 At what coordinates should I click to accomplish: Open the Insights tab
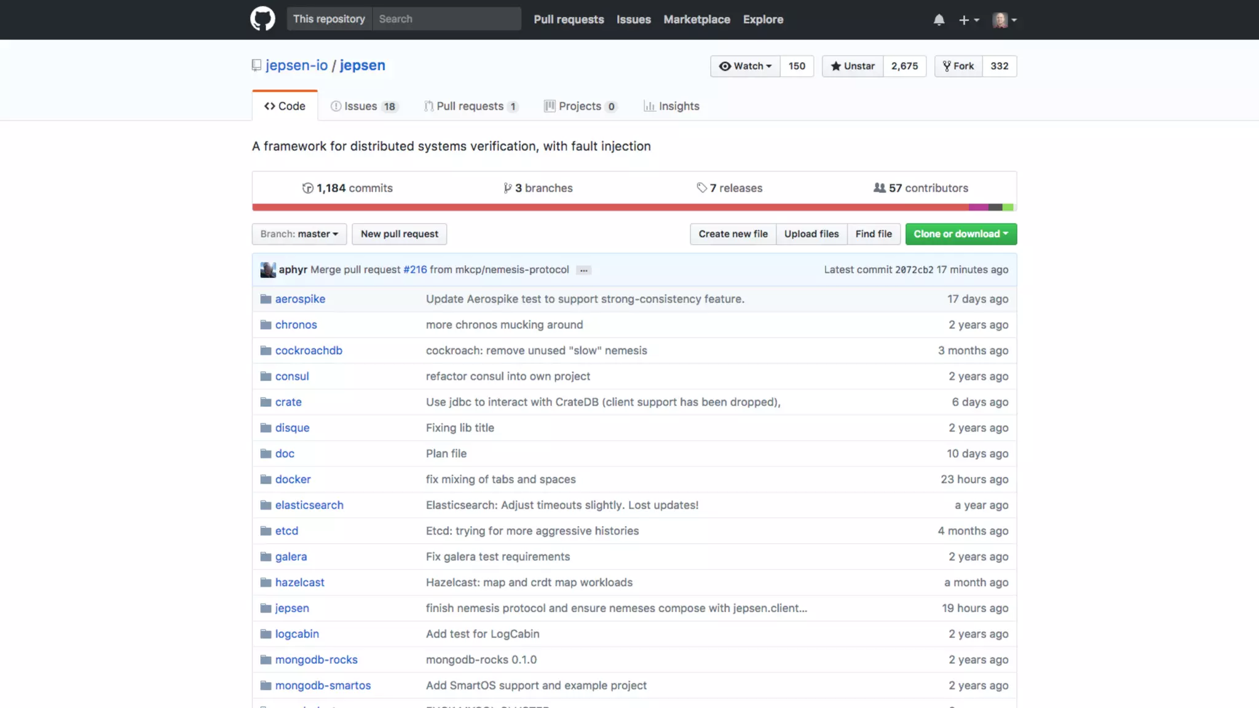pos(671,106)
